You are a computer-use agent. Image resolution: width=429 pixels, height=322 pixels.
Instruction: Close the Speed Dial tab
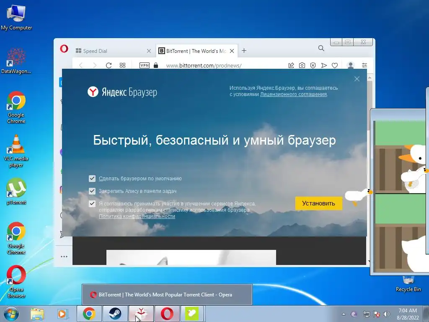point(149,51)
